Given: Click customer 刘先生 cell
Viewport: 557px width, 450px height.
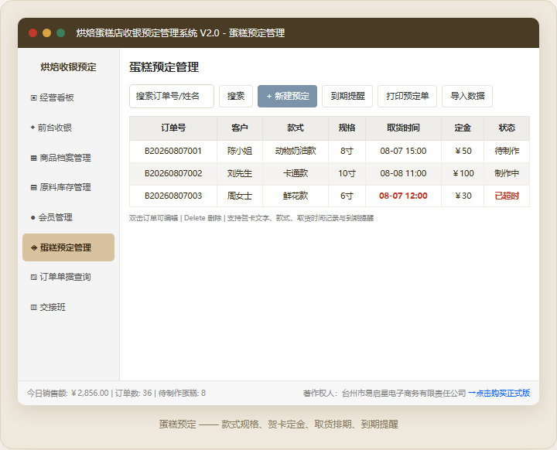Looking at the screenshot, I should click(240, 174).
